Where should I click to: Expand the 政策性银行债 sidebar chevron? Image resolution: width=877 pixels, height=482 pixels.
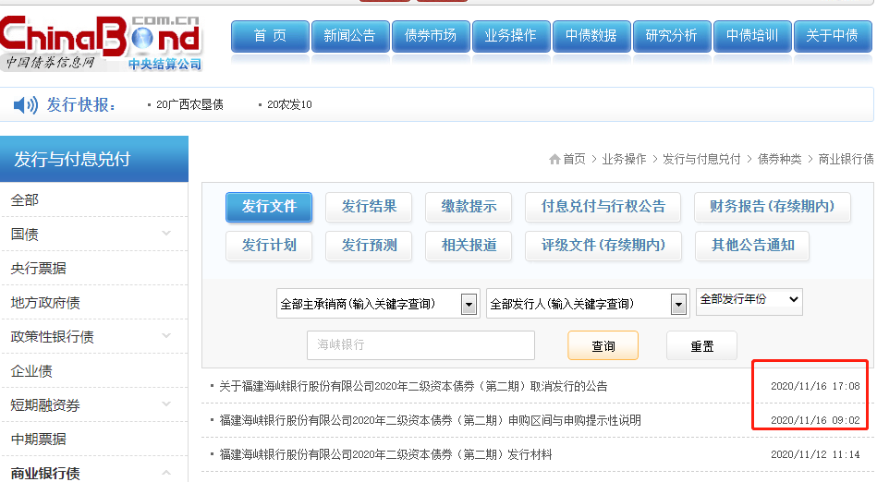166,336
